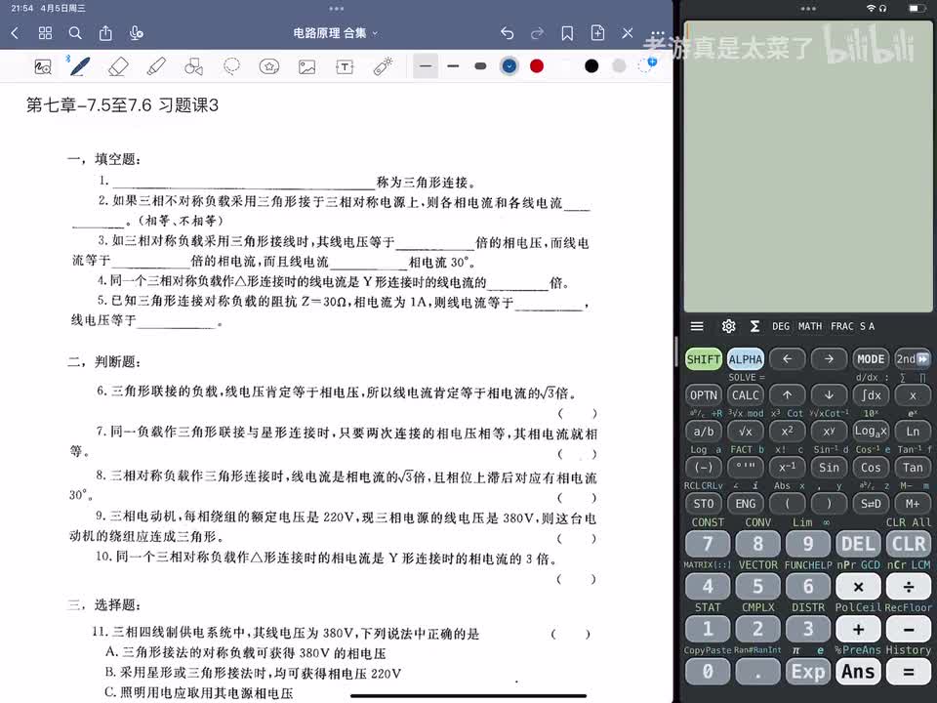Tap the ENG key
The image size is (937, 703).
(x=745, y=504)
